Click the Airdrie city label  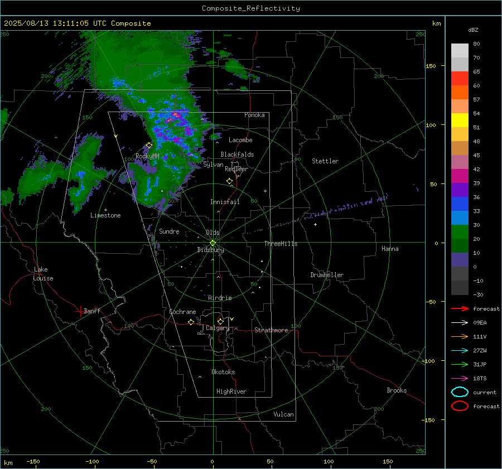[x=220, y=298]
